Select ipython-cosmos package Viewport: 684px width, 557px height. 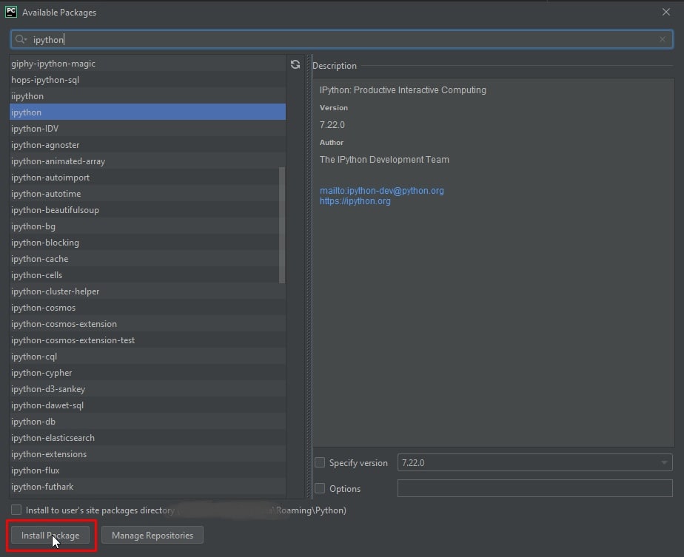147,307
